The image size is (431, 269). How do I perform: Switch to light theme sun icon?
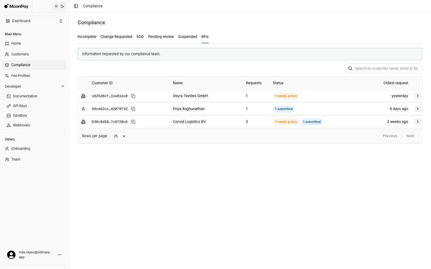(56, 6)
